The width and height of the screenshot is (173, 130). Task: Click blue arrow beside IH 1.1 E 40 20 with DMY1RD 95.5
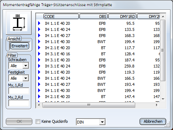(39, 23)
